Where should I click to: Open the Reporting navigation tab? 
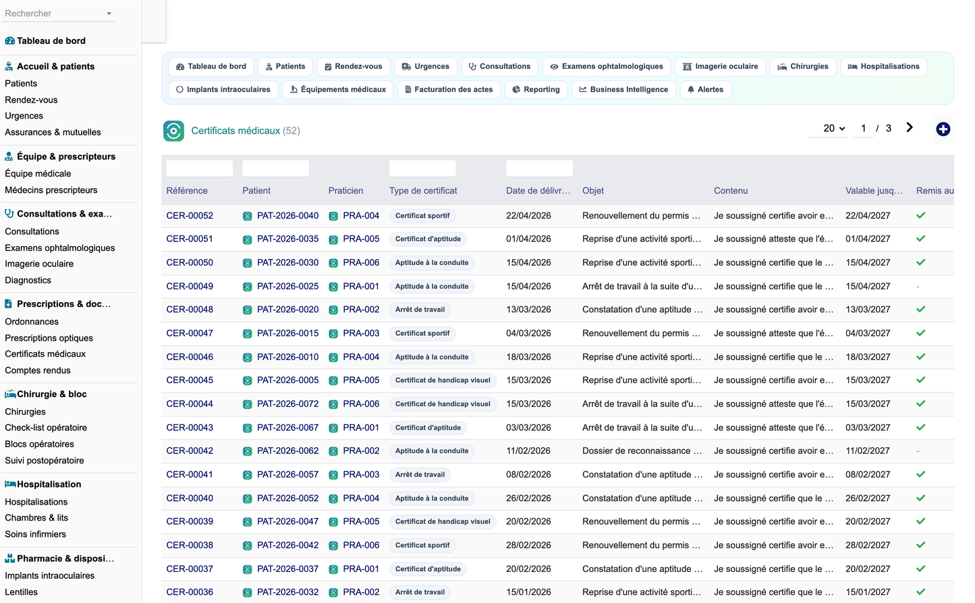[536, 90]
